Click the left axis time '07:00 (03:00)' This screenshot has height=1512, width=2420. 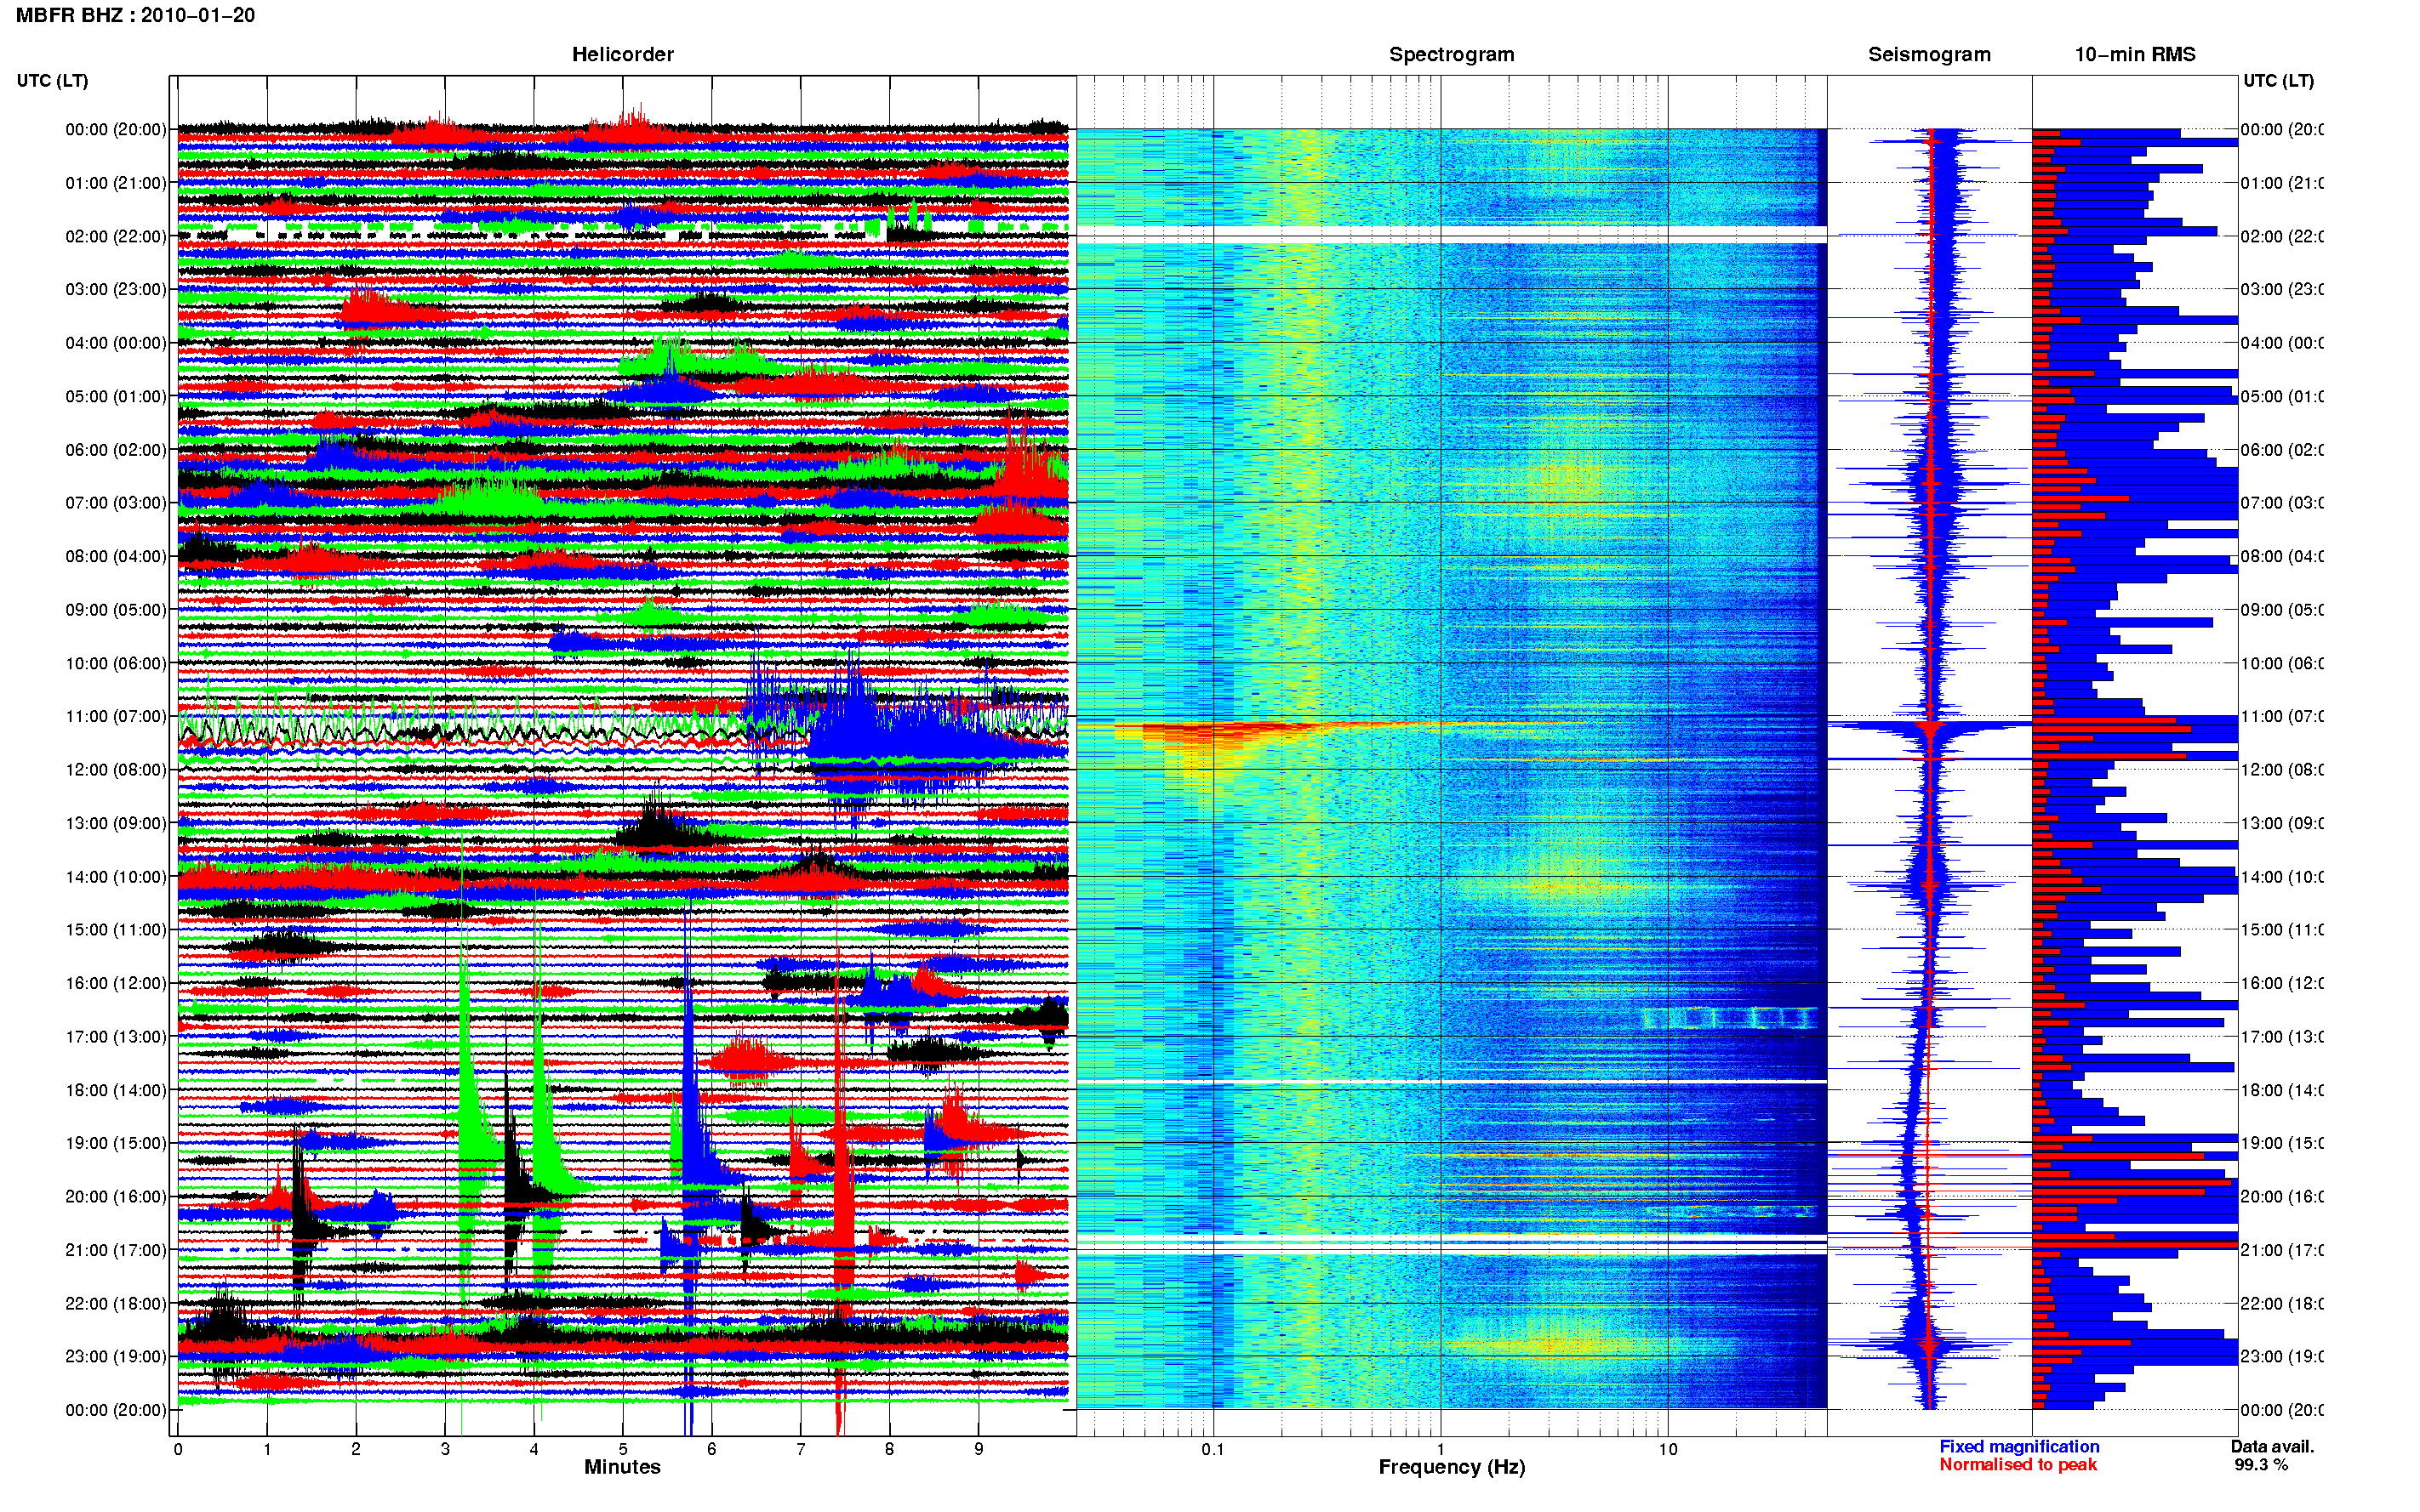pos(116,503)
